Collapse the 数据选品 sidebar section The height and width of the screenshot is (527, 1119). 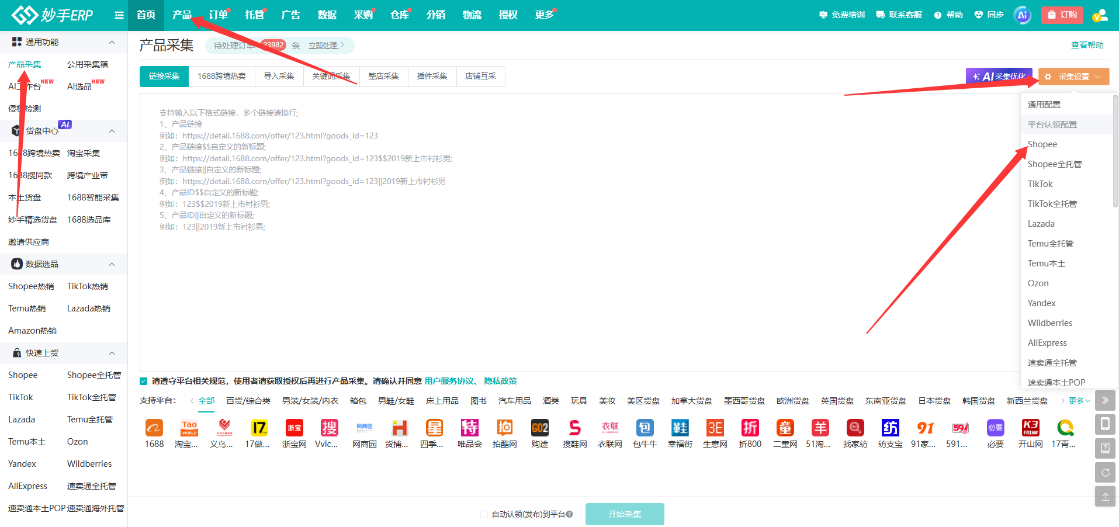coord(112,264)
